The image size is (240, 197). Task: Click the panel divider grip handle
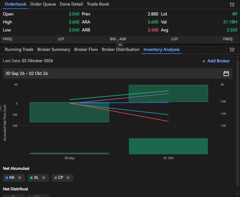120,45
